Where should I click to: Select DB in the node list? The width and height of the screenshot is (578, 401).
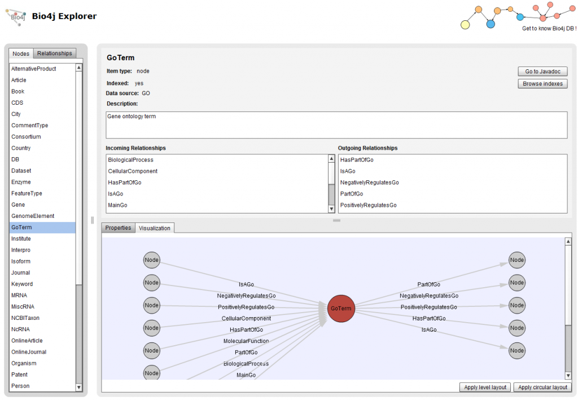(42, 159)
